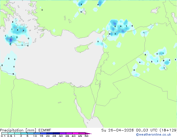This screenshot has width=177, height=137.
Task: Pick the 1–2 mm legend swatch
Action: [x=18, y=133]
